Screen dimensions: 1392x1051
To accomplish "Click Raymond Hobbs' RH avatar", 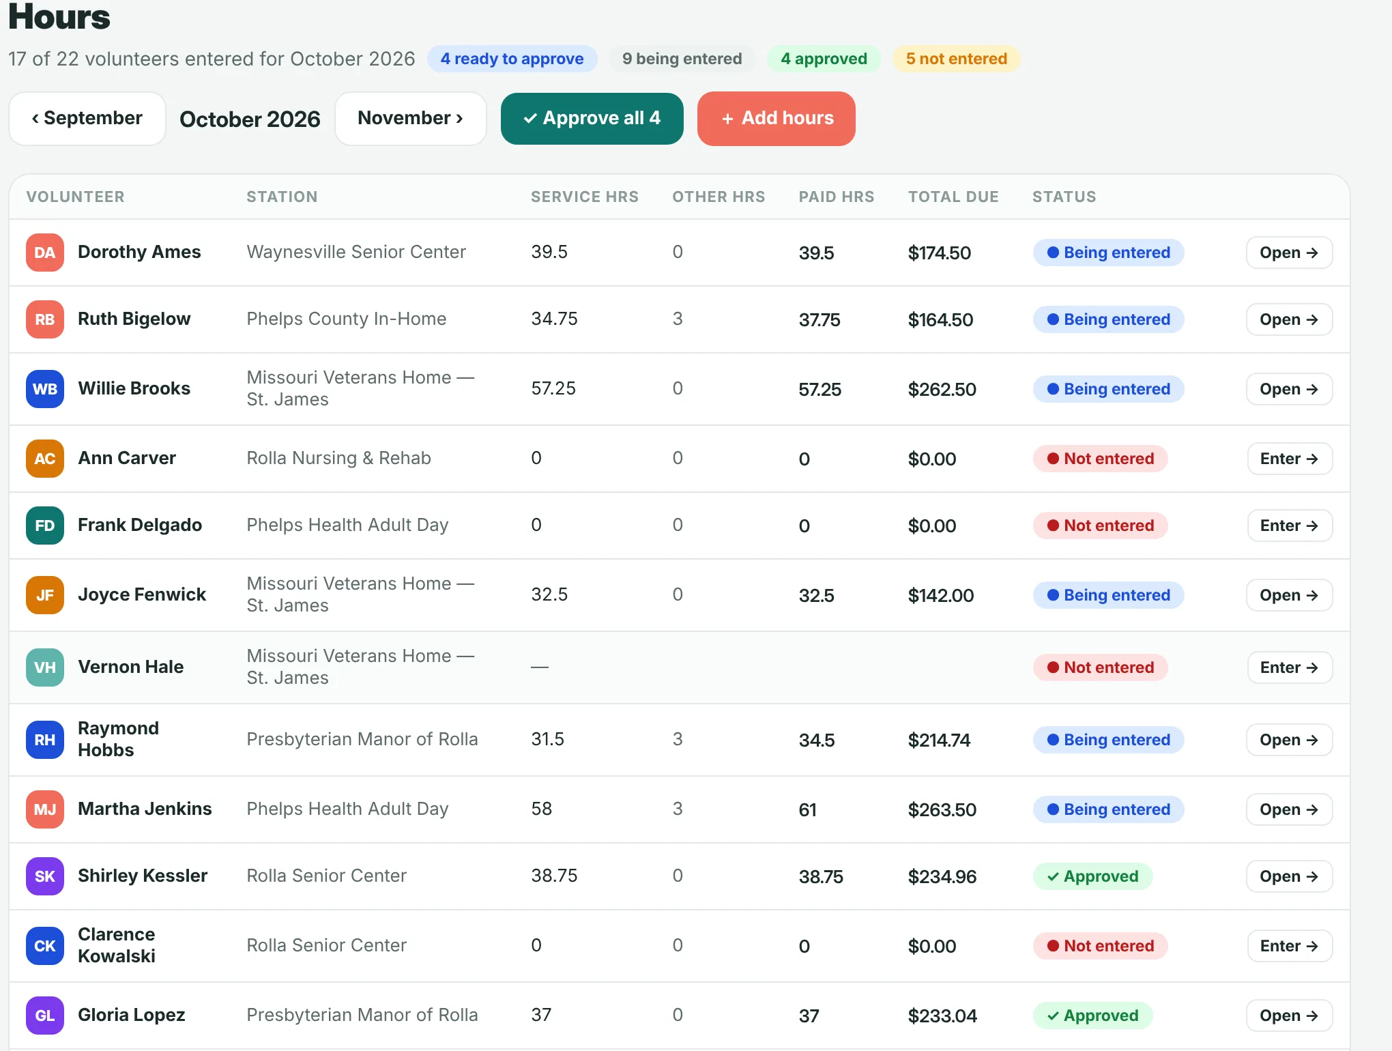I will (45, 740).
